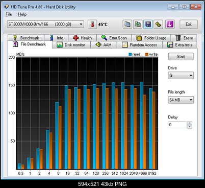Close the HD Tune Pro window
This screenshot has height=188, width=205.
tap(196, 7)
